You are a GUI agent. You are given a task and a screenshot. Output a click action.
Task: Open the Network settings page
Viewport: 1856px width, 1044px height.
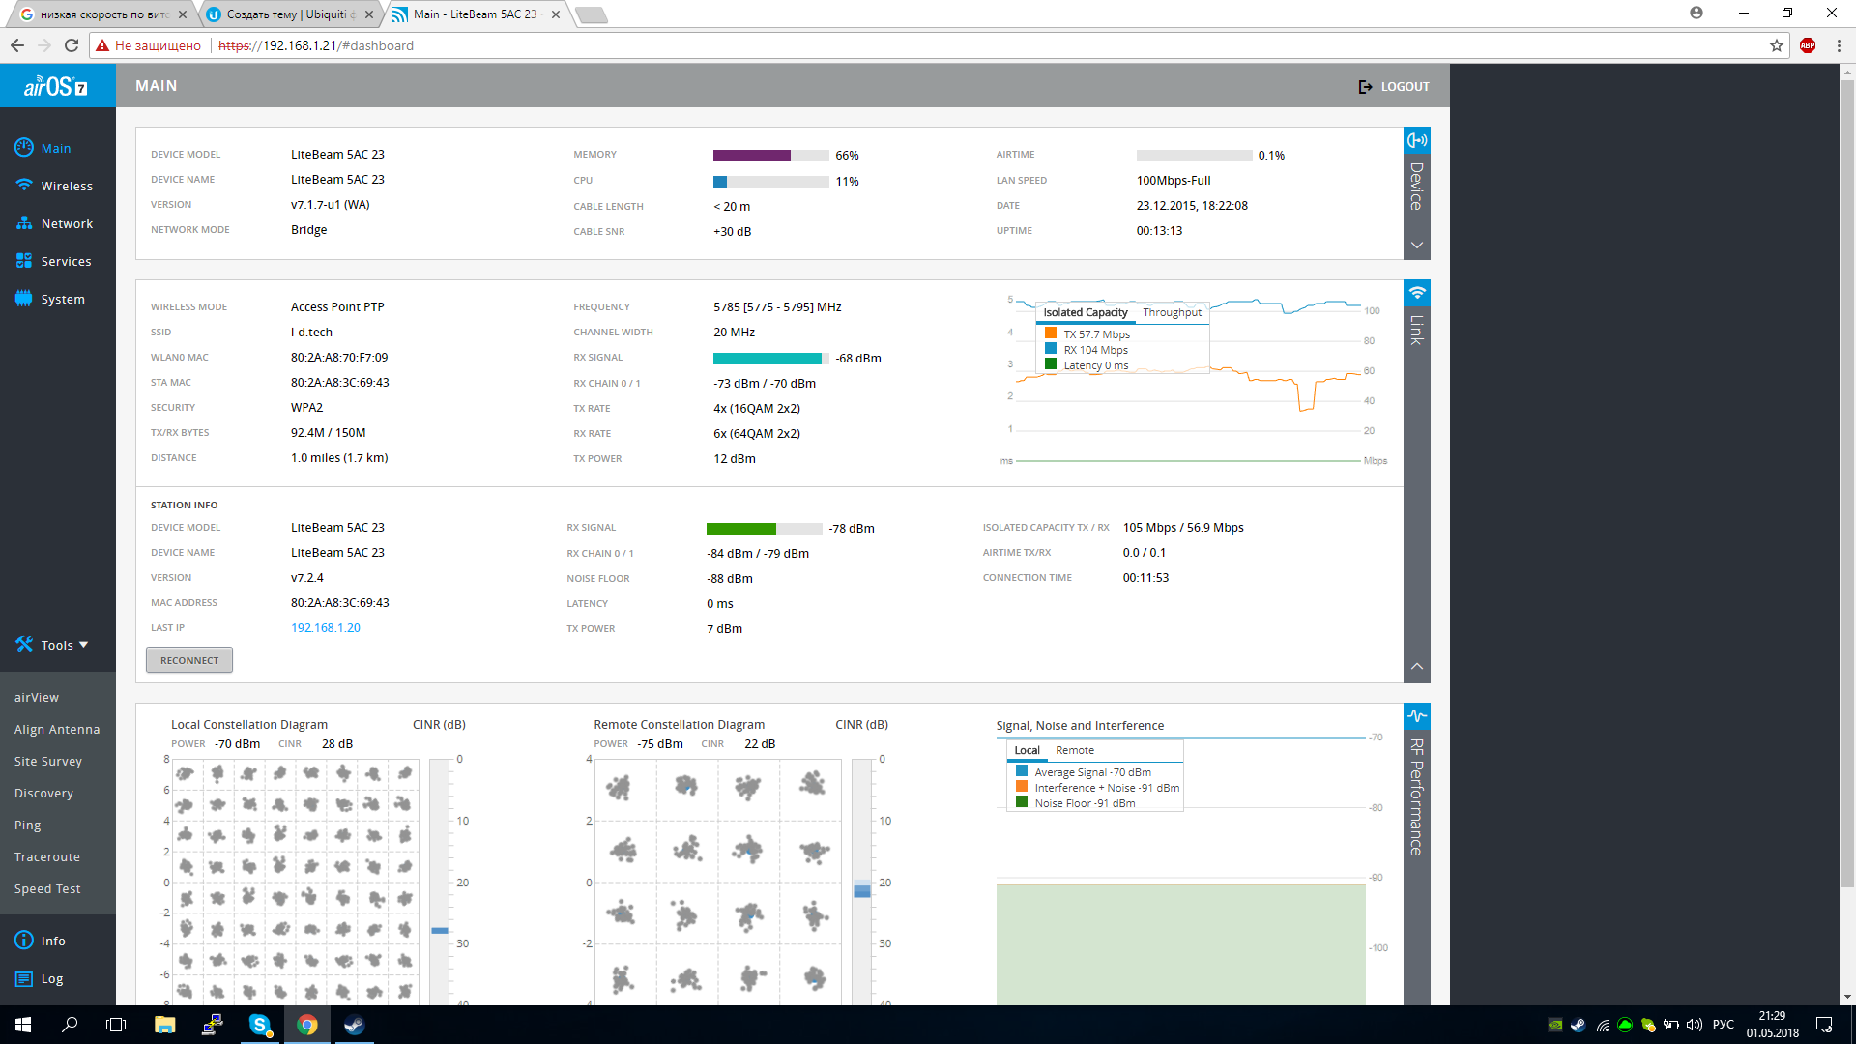click(x=55, y=223)
